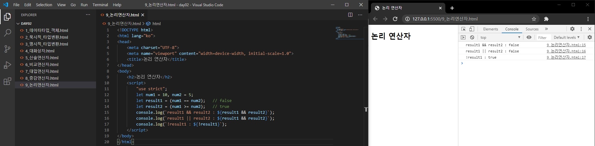This screenshot has height=146, width=595.
Task: Open source link 9_논리연산자.html:17
Action: 566,57
